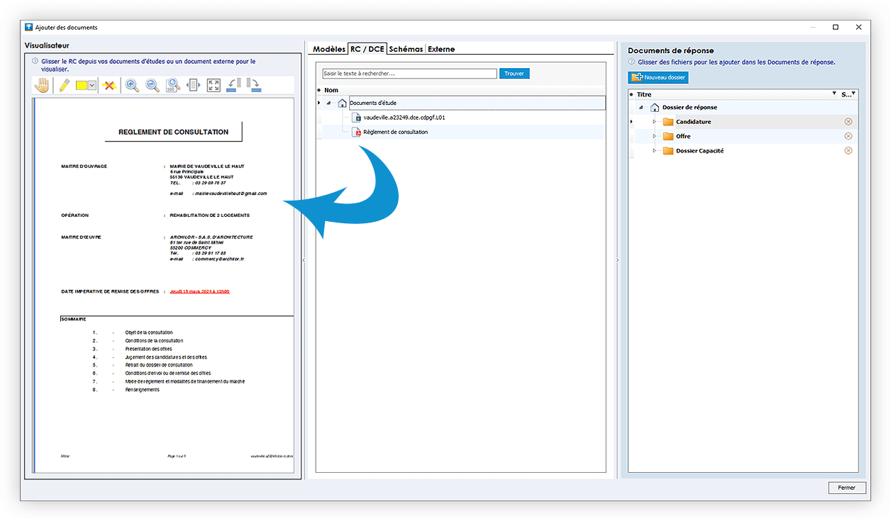Delete the Offre folder using X icon
Screen dimensions: 891x521
(x=848, y=136)
